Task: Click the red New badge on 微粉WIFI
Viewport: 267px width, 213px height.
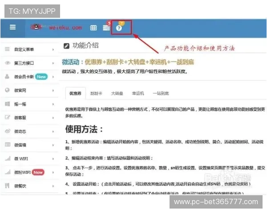Action: click(x=38, y=172)
